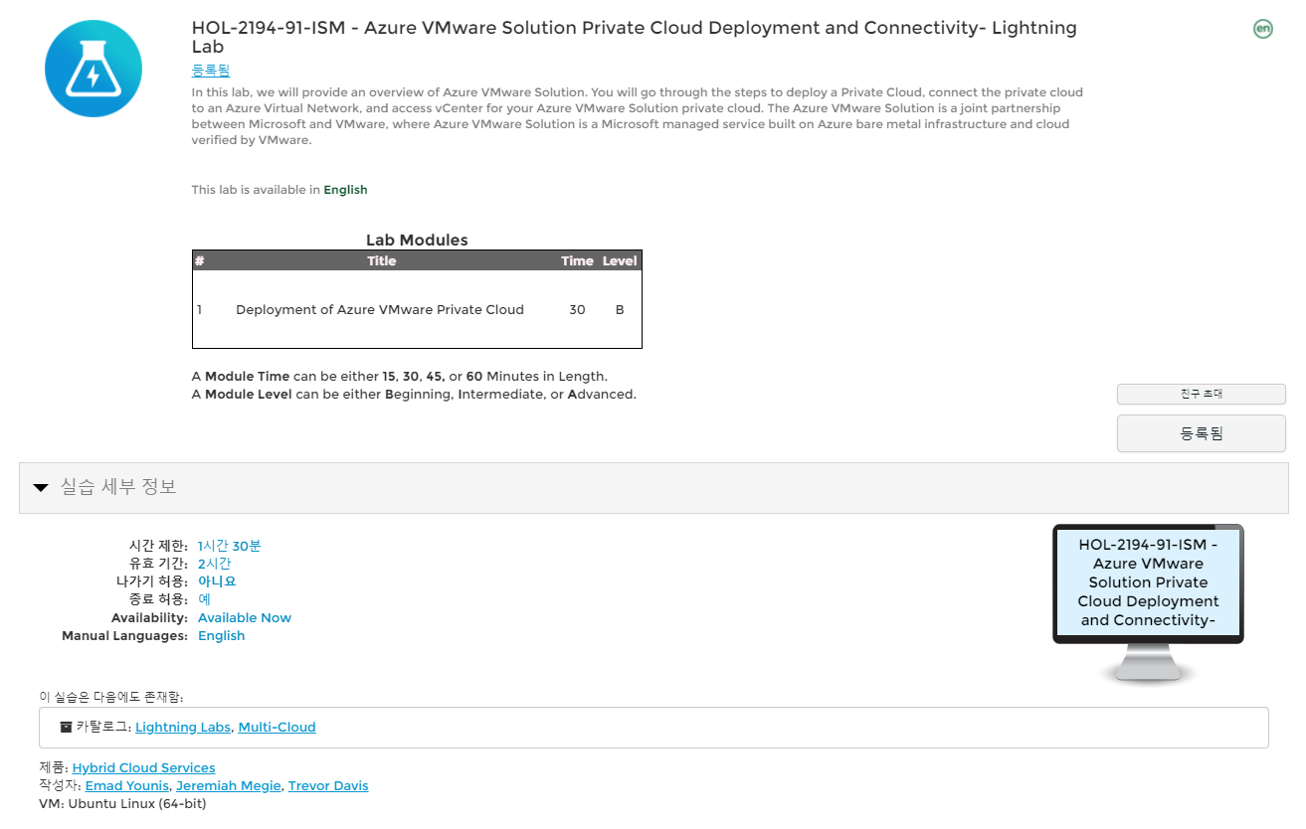Click the module level value B
1306x829 pixels.
pos(620,310)
